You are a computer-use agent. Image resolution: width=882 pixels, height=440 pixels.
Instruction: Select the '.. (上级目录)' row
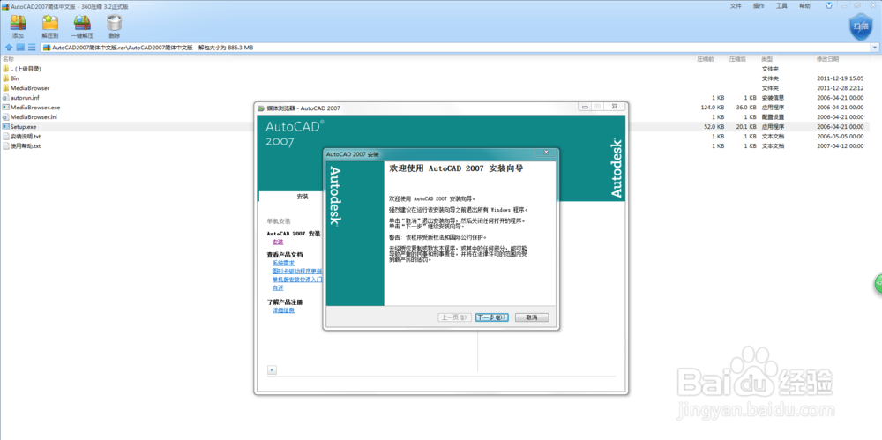click(x=26, y=69)
